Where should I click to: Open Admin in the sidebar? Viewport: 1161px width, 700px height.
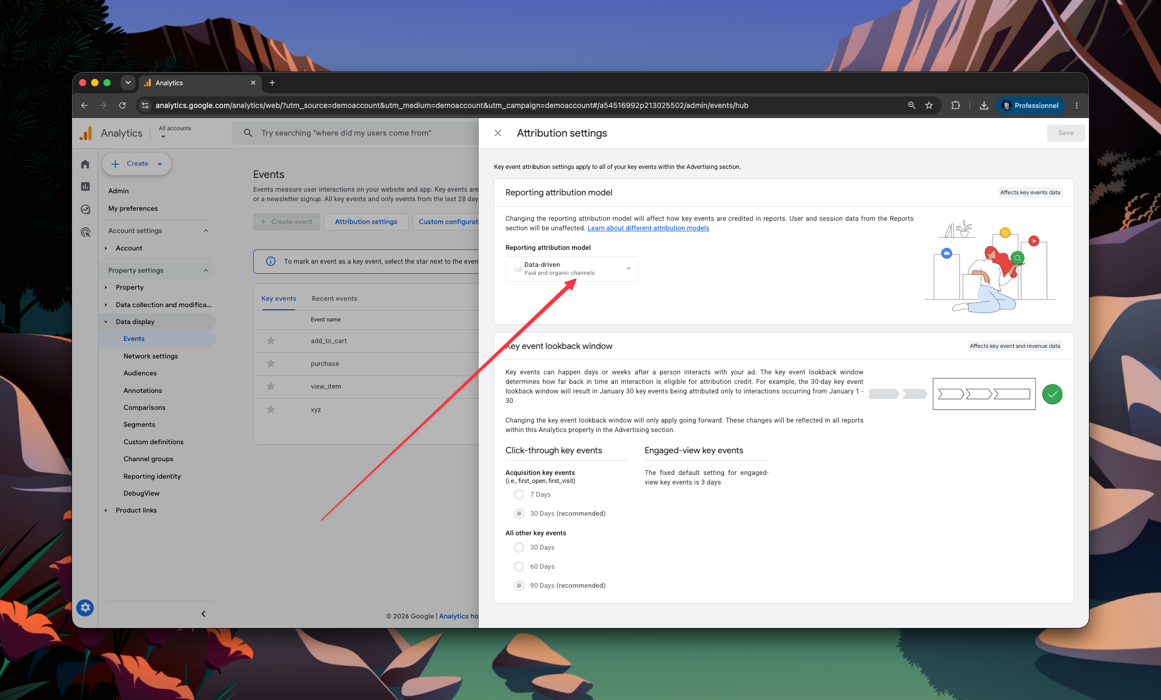(x=118, y=191)
